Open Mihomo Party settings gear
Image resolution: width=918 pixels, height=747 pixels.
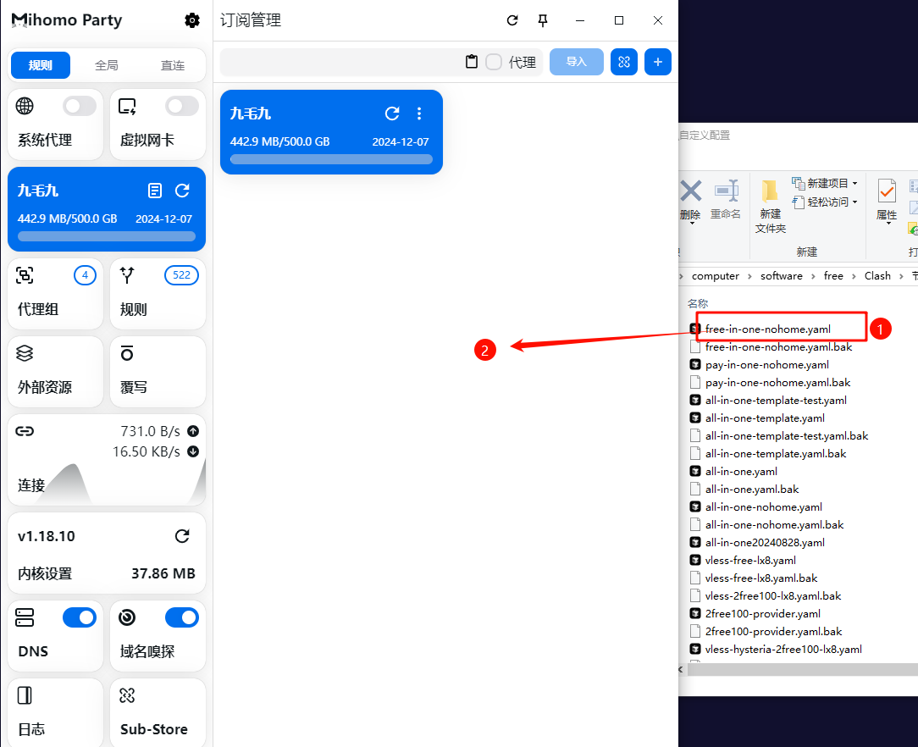point(192,20)
